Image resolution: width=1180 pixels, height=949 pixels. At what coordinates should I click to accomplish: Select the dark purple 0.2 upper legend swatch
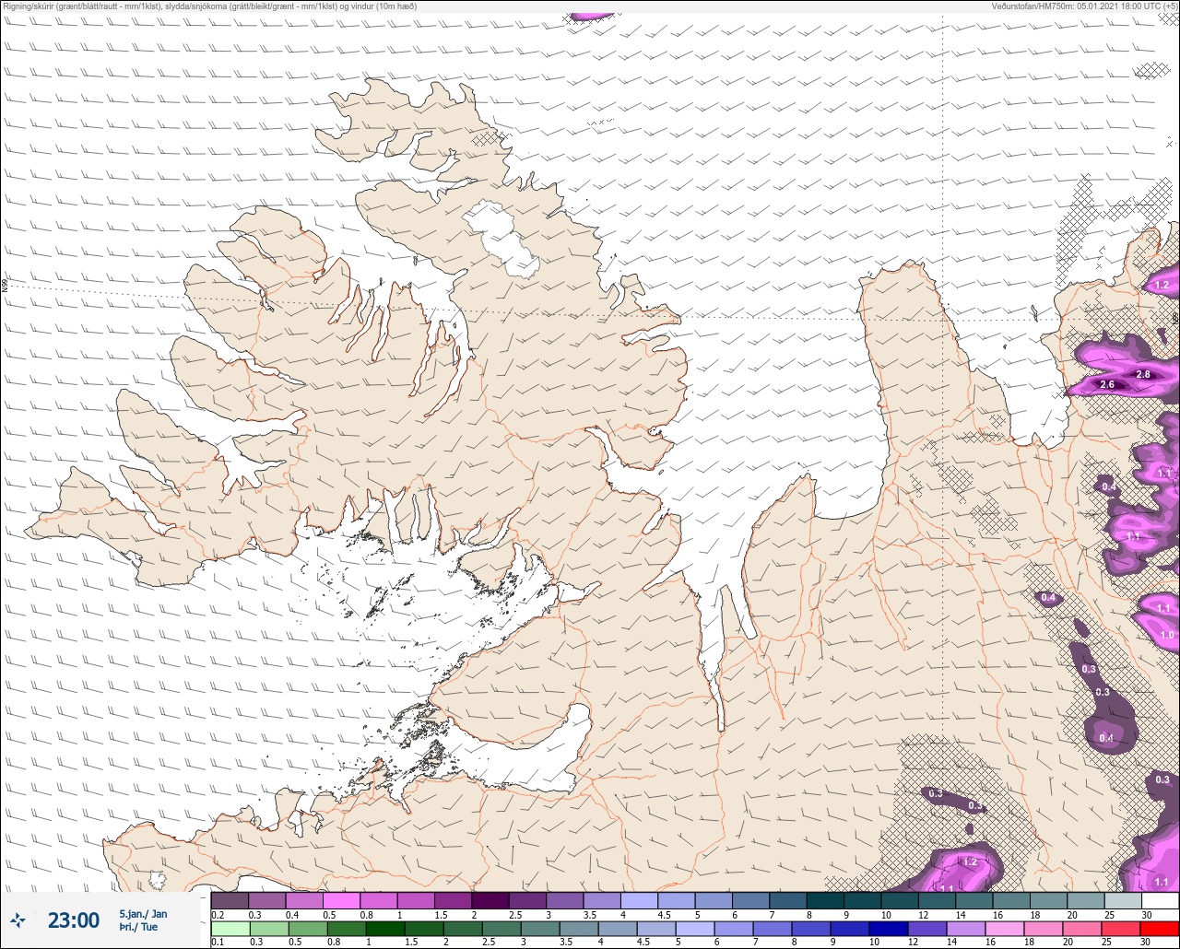pos(230,900)
